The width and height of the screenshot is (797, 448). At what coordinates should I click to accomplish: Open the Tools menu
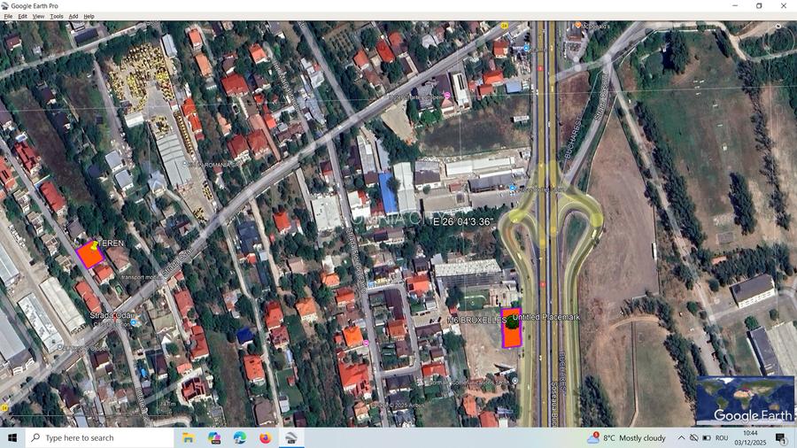click(x=56, y=16)
